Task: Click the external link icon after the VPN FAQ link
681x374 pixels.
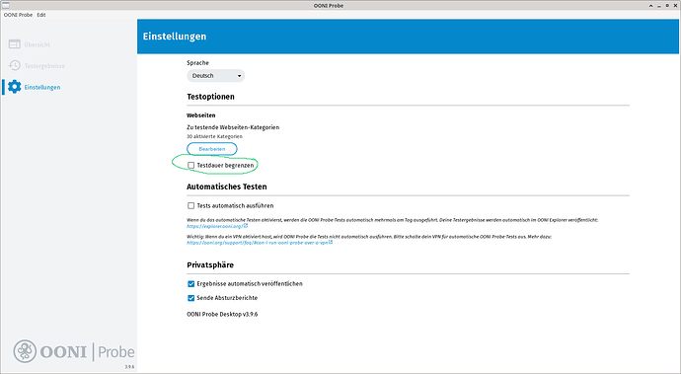Action: click(x=331, y=243)
